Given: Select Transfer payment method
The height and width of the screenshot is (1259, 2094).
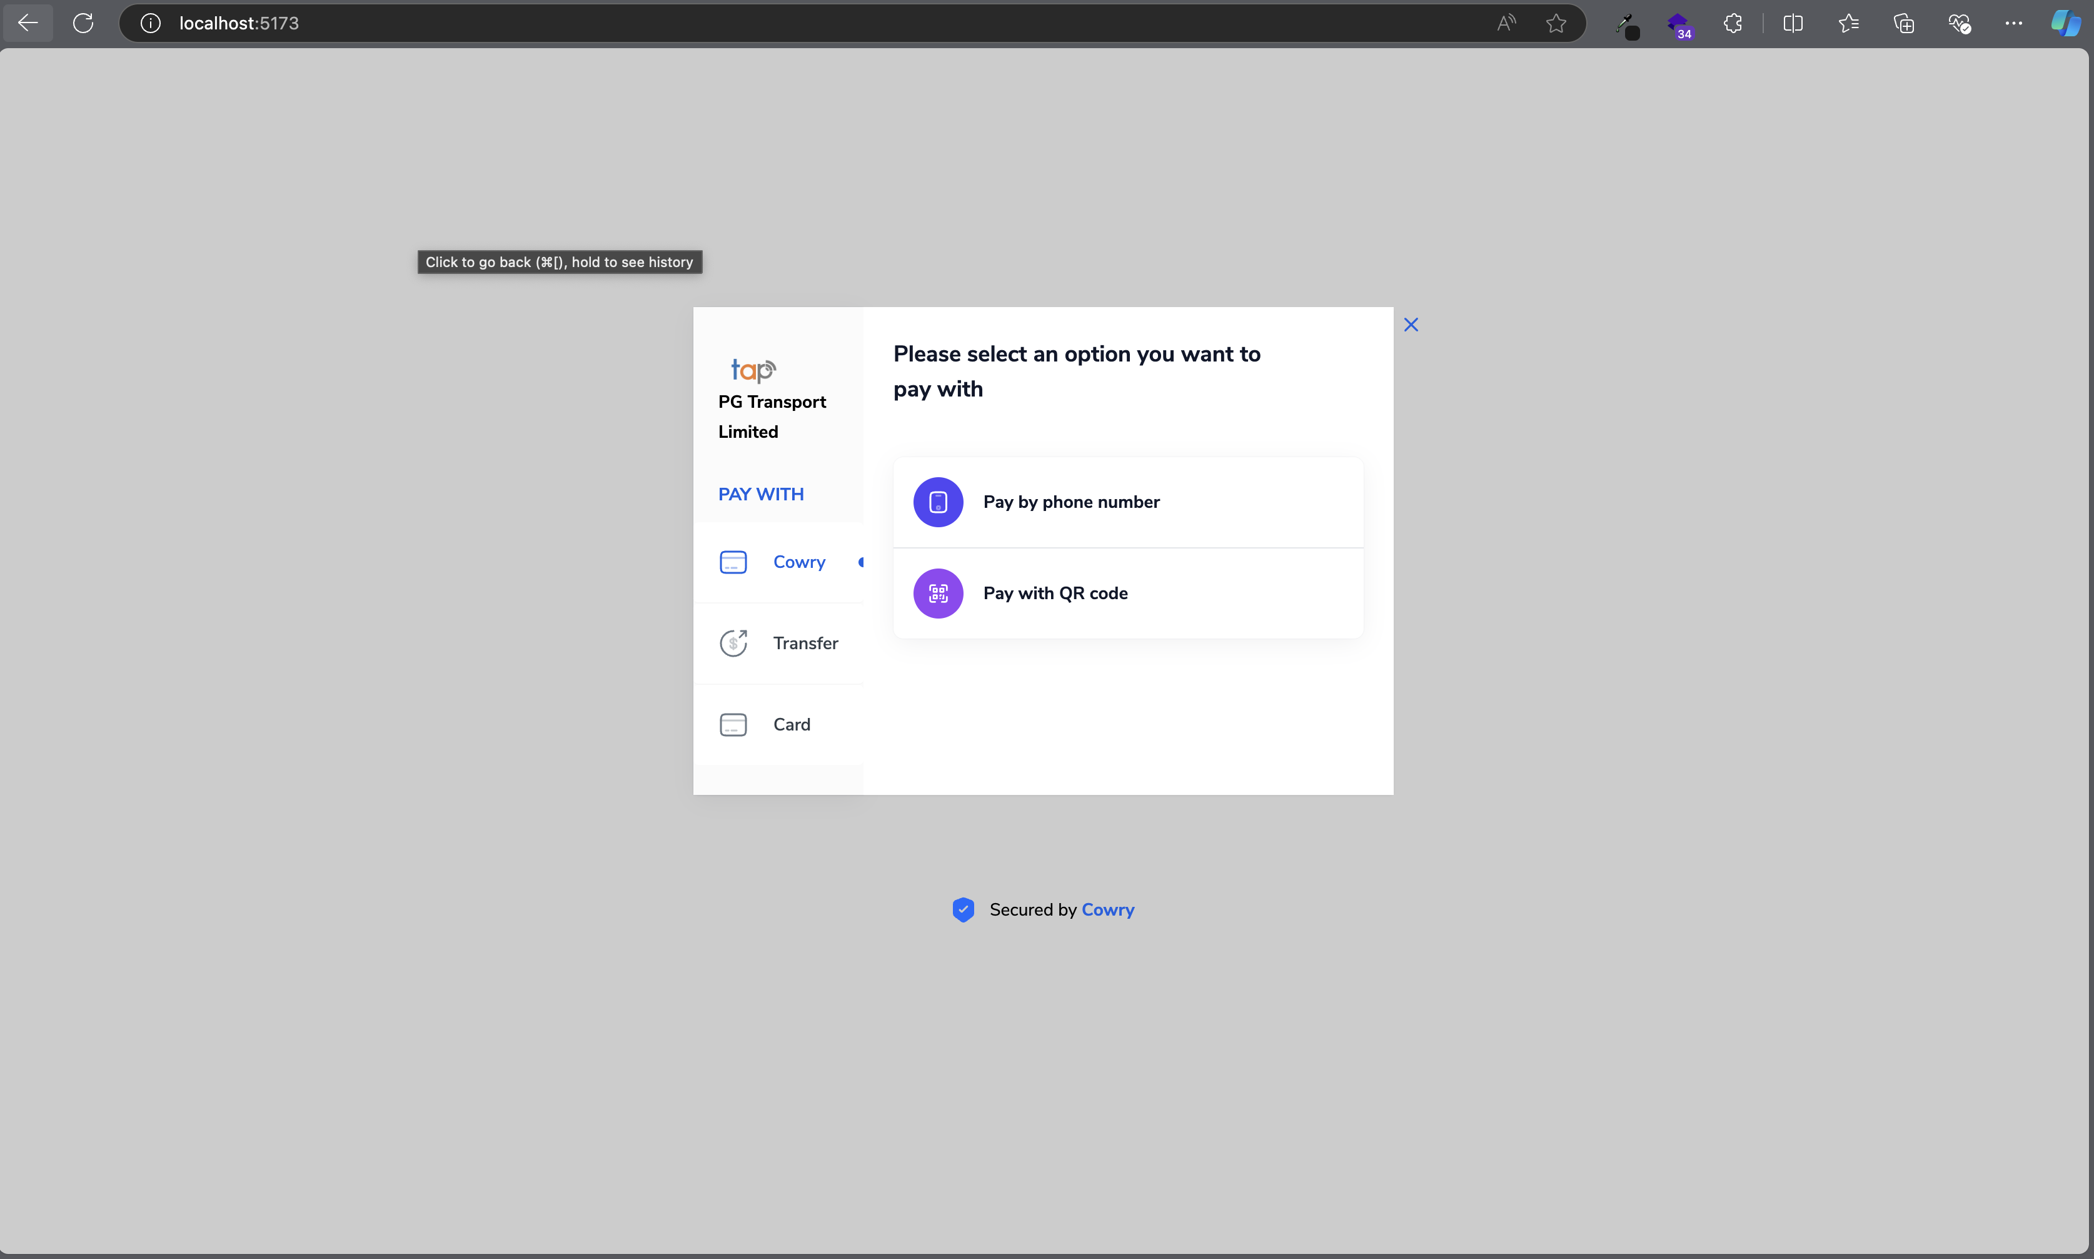Looking at the screenshot, I should (804, 643).
